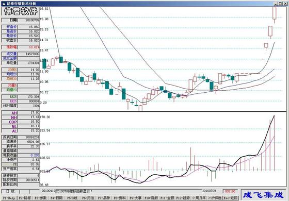The width and height of the screenshot is (289, 201).
Task: Click the stock code field 002190
Action: click(x=230, y=191)
